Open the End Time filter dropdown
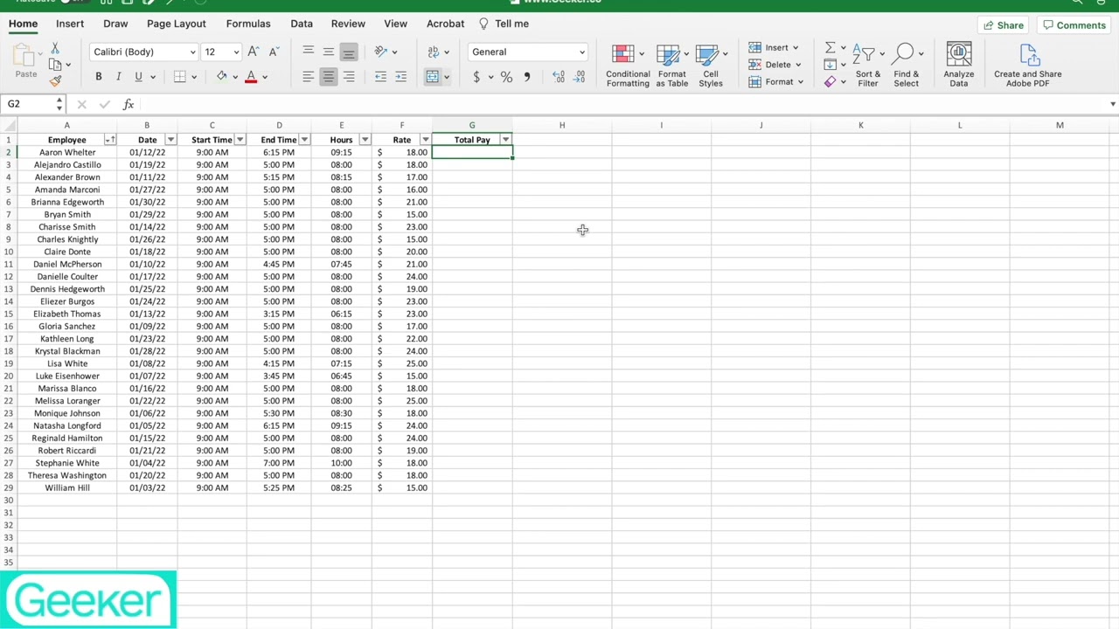Viewport: 1119px width, 629px height. coord(304,140)
